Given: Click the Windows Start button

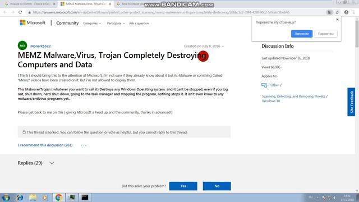Looking at the screenshot, I should coord(6,198).
